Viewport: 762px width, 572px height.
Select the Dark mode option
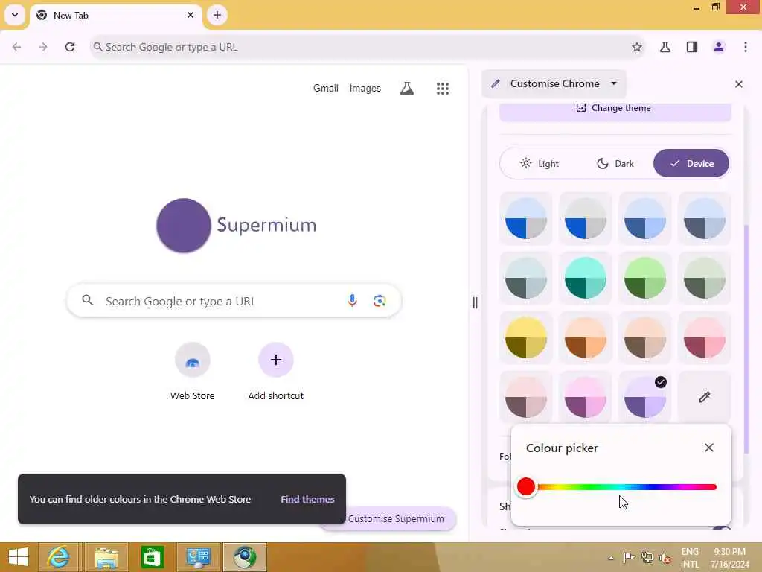[x=615, y=163]
